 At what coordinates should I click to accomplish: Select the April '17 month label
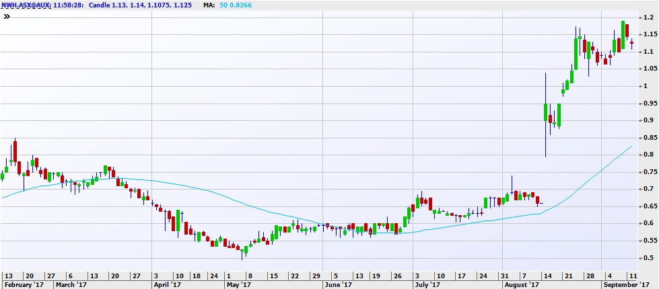[167, 284]
